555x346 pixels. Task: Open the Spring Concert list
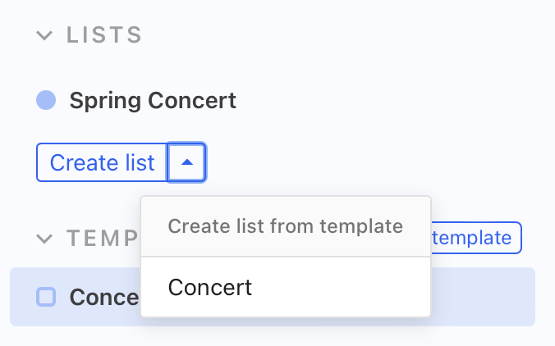pyautogui.click(x=153, y=101)
